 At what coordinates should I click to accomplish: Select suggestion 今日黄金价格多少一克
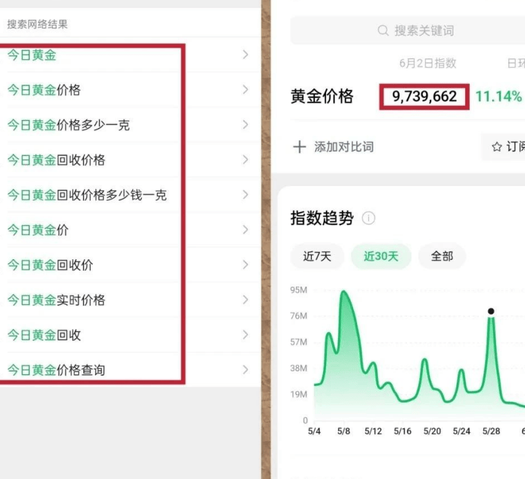click(x=68, y=125)
